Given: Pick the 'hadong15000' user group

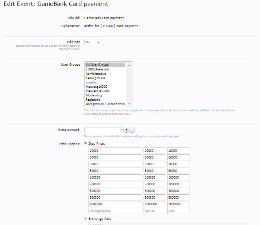Looking at the screenshot, I should pyautogui.click(x=105, y=78).
